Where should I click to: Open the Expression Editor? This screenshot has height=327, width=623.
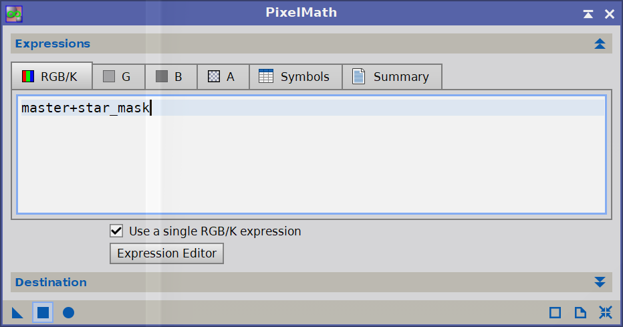coord(166,253)
